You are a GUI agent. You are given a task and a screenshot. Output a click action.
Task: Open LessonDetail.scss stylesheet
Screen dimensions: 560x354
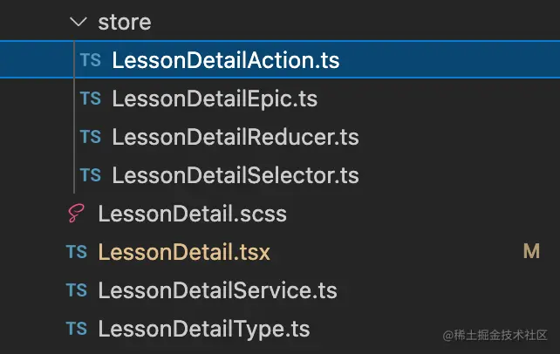pyautogui.click(x=192, y=214)
